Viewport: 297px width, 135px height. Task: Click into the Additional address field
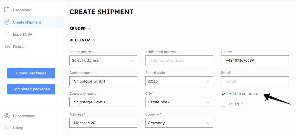coord(179,60)
